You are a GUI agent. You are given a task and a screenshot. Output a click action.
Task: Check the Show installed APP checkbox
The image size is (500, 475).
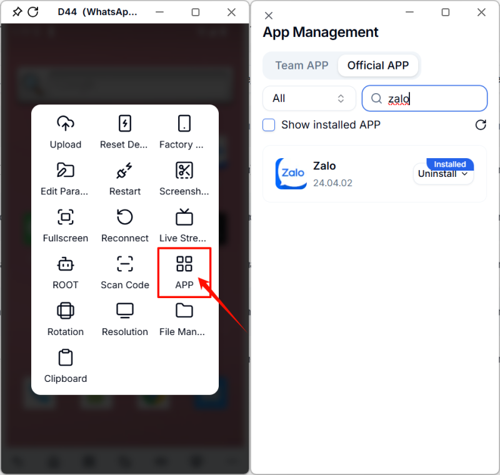coord(269,125)
